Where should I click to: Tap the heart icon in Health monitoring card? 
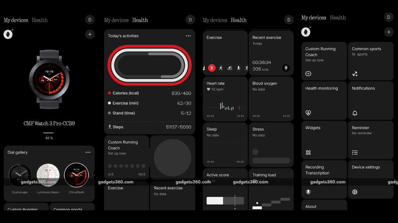pyautogui.click(x=308, y=113)
